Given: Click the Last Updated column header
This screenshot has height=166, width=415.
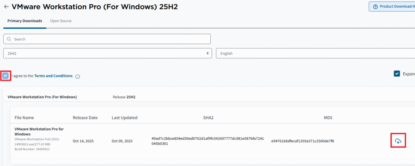Looking at the screenshot, I should 124,118.
